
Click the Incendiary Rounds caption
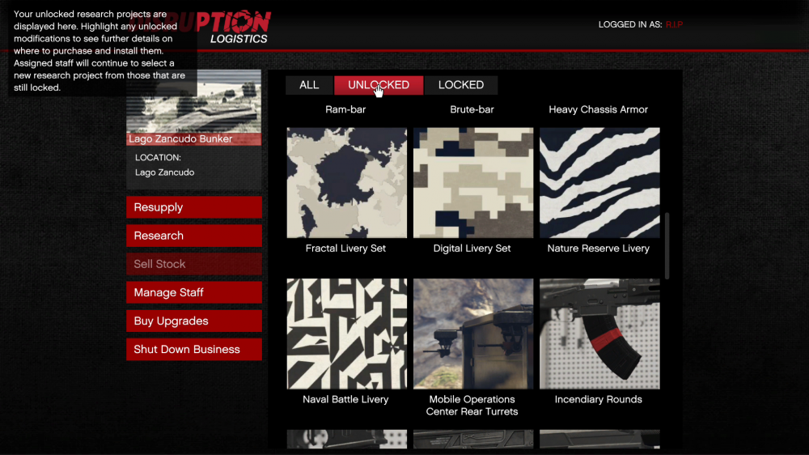pyautogui.click(x=599, y=399)
